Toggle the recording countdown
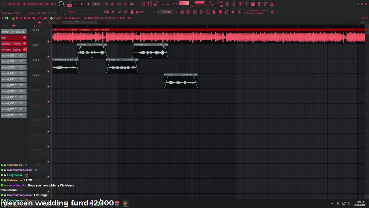Viewport: 369px width, 208px height. 119,4
